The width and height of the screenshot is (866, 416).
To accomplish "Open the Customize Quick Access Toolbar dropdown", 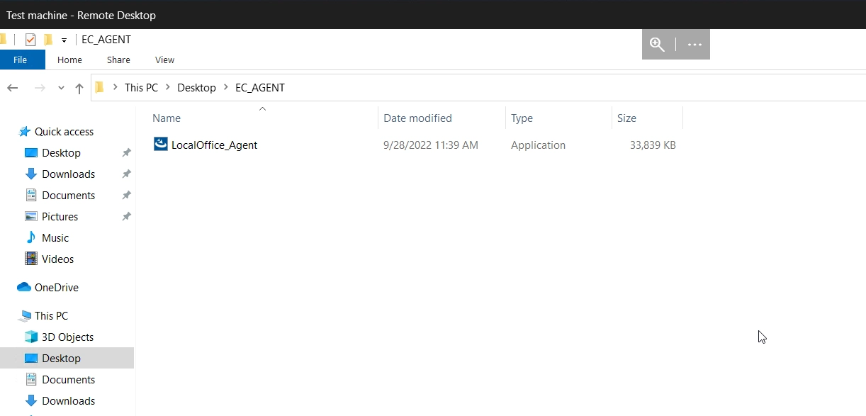I will pyautogui.click(x=64, y=40).
